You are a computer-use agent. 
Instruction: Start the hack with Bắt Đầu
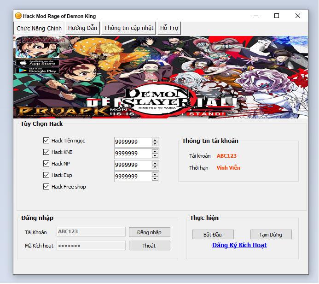tap(213, 235)
